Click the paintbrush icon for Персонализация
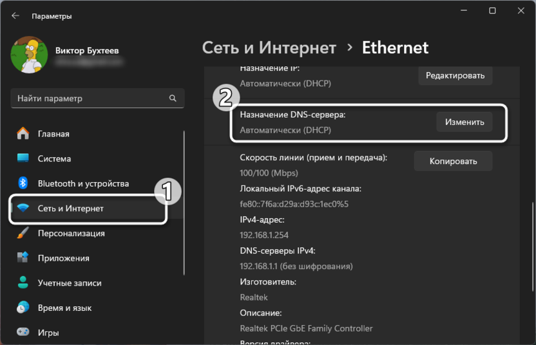Viewport: 536px width, 345px height. pyautogui.click(x=23, y=233)
